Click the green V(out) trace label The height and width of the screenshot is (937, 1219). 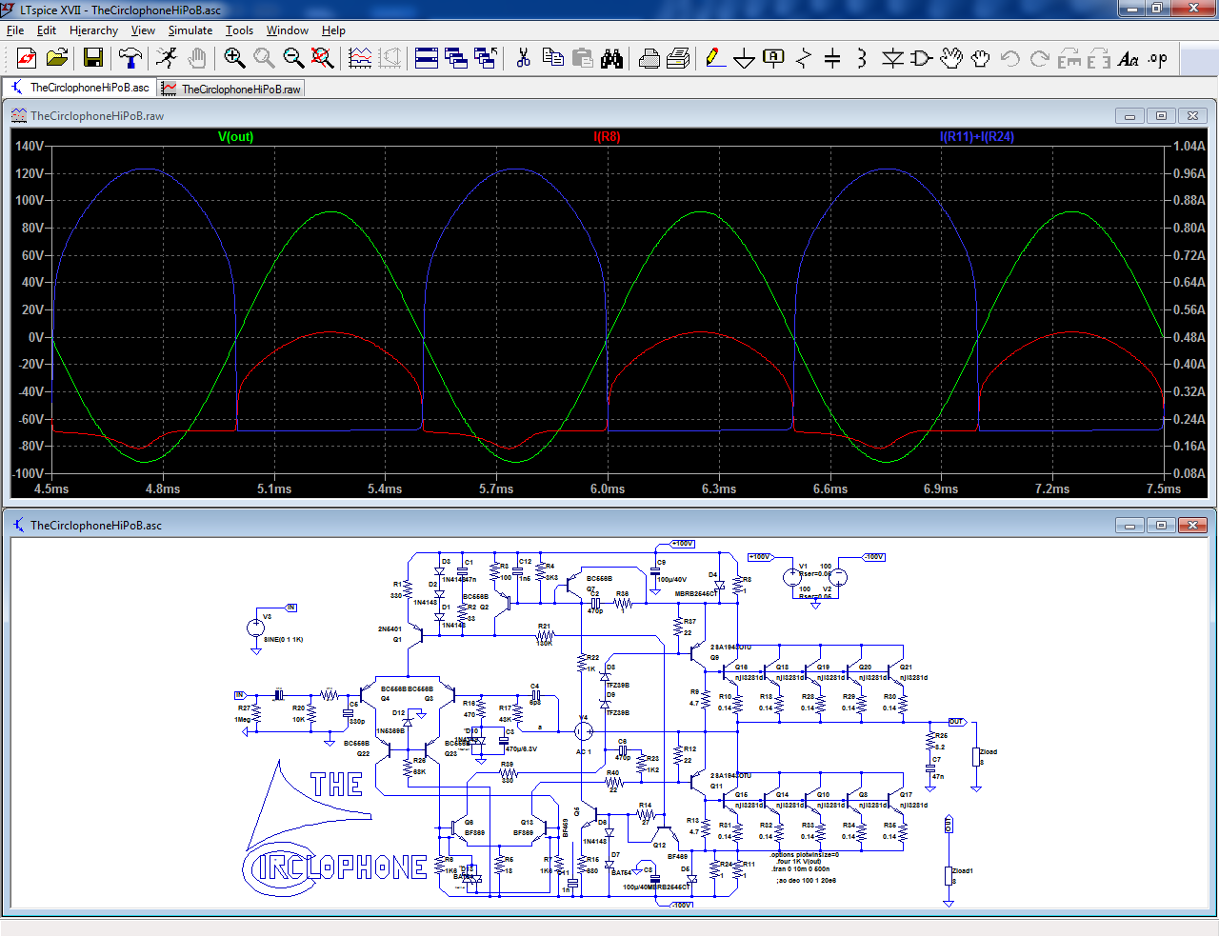(x=235, y=136)
